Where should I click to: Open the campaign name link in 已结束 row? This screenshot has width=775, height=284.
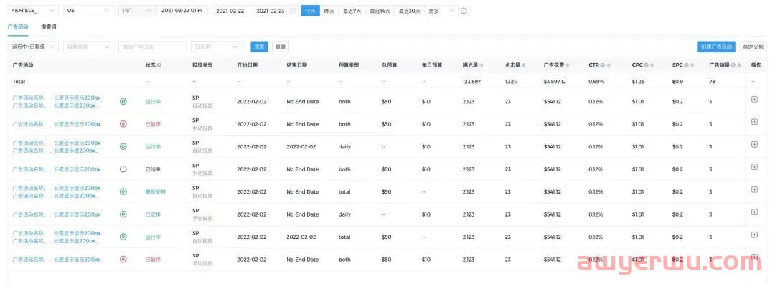click(57, 169)
